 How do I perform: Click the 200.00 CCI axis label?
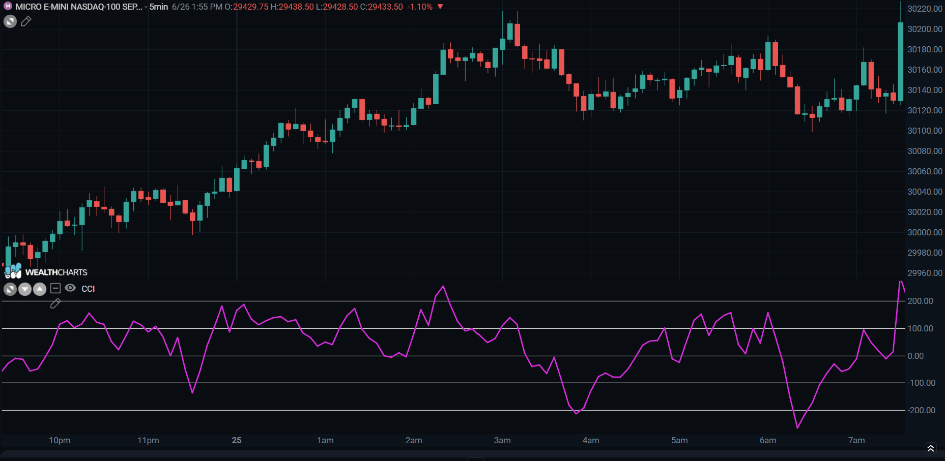pyautogui.click(x=920, y=301)
